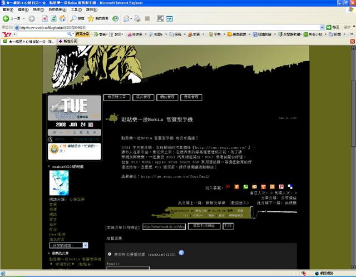Click the Mail envelope icon

point(126,18)
